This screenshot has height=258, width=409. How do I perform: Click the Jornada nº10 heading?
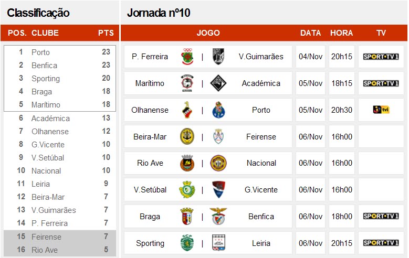click(x=159, y=13)
